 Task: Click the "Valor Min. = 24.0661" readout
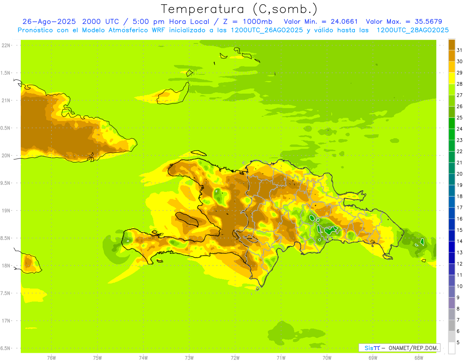point(321,22)
